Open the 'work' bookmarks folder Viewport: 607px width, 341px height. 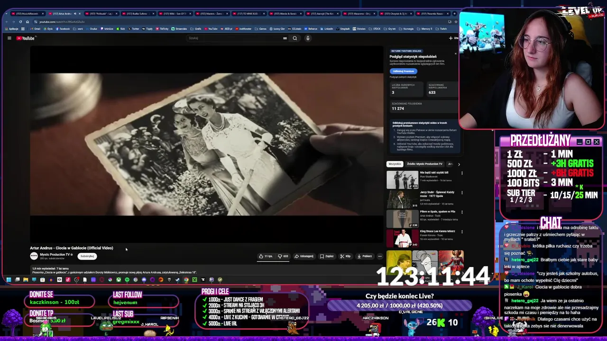click(78, 29)
